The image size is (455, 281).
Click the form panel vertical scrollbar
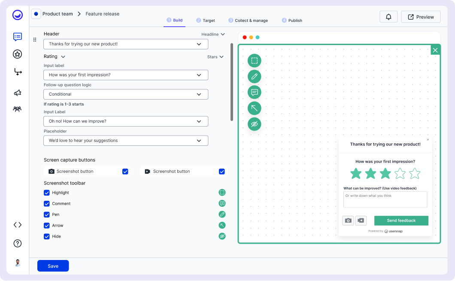[231, 82]
